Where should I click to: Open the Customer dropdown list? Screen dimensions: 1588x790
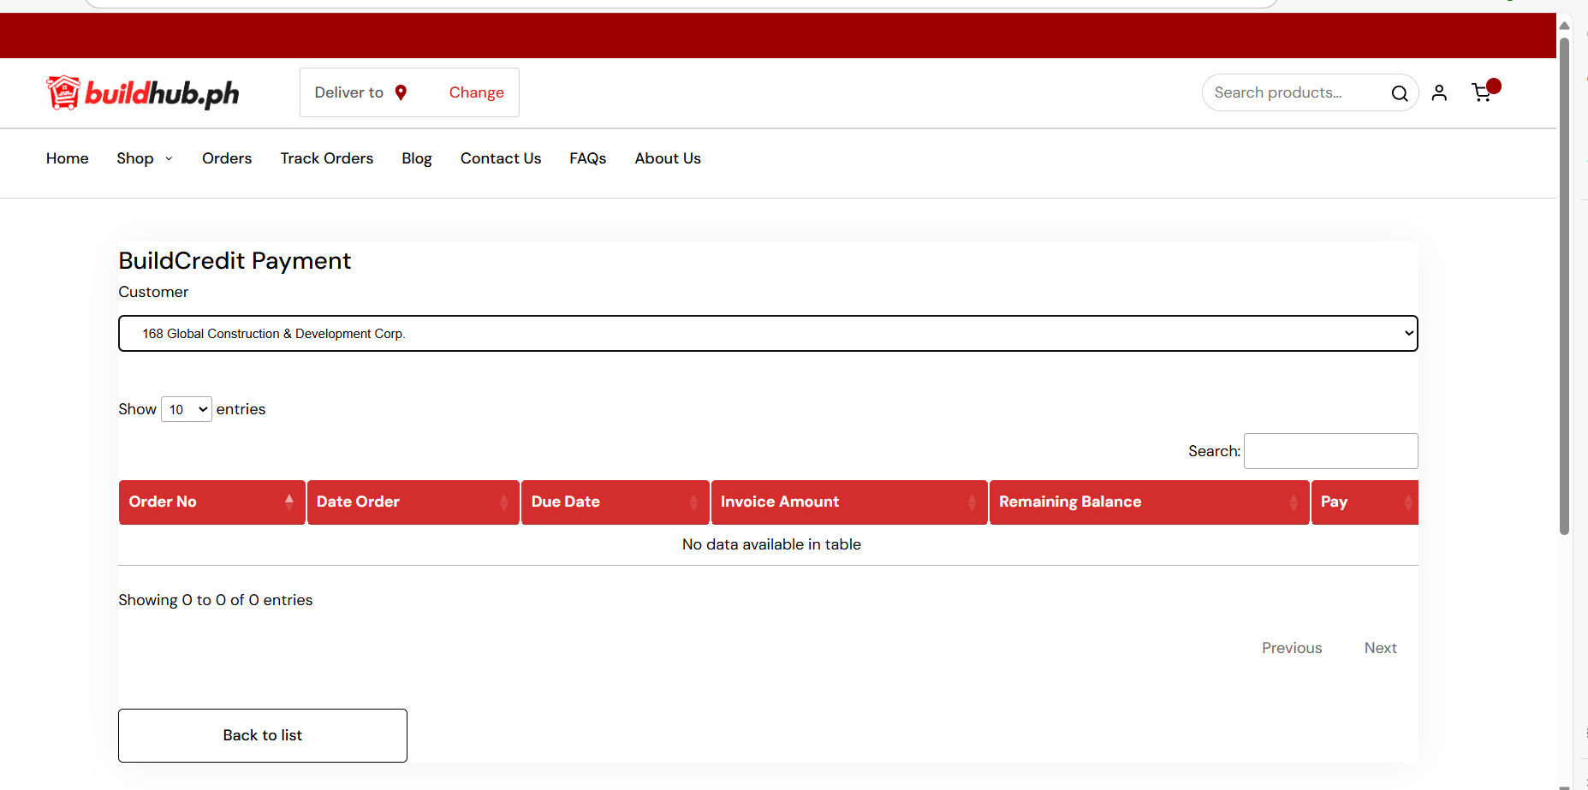[768, 334]
